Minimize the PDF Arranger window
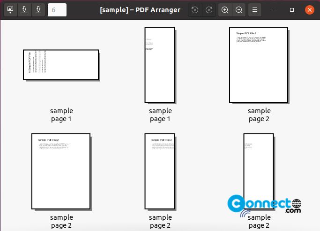This screenshot has height=231, width=320. click(x=274, y=10)
